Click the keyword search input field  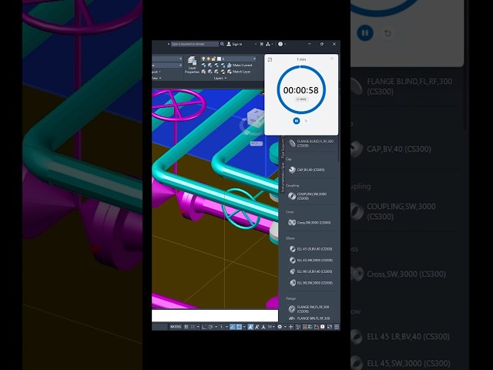click(x=195, y=44)
